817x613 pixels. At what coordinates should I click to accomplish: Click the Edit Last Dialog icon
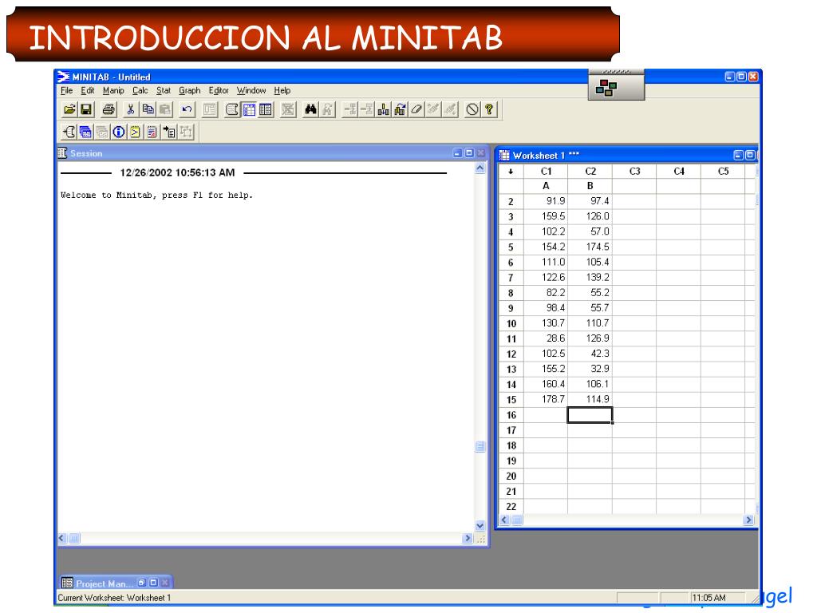click(210, 109)
